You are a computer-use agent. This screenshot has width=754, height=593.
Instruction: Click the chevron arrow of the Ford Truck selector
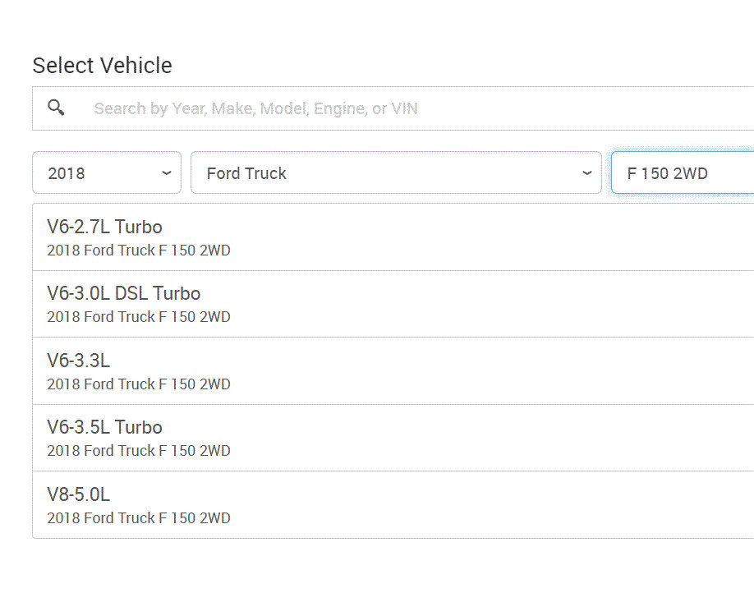586,172
